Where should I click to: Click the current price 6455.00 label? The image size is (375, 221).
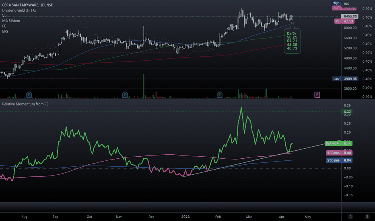(350, 16)
